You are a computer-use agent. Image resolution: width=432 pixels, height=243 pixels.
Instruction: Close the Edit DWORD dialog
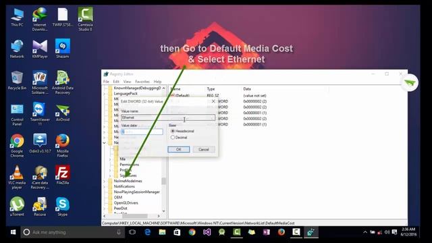213,101
